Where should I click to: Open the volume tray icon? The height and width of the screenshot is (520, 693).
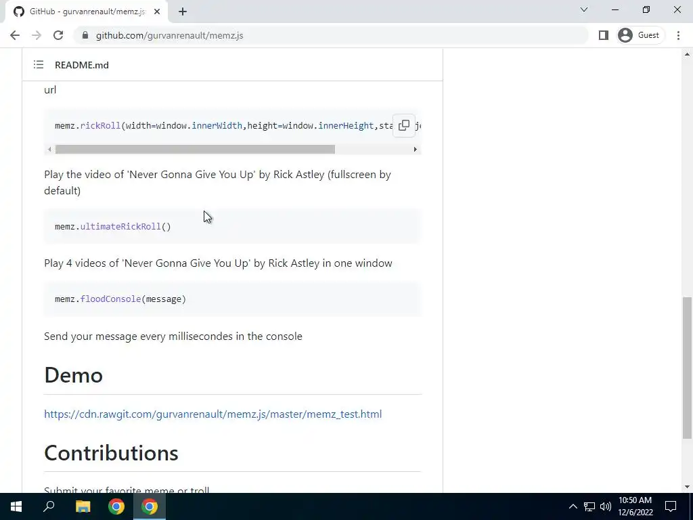coord(606,506)
